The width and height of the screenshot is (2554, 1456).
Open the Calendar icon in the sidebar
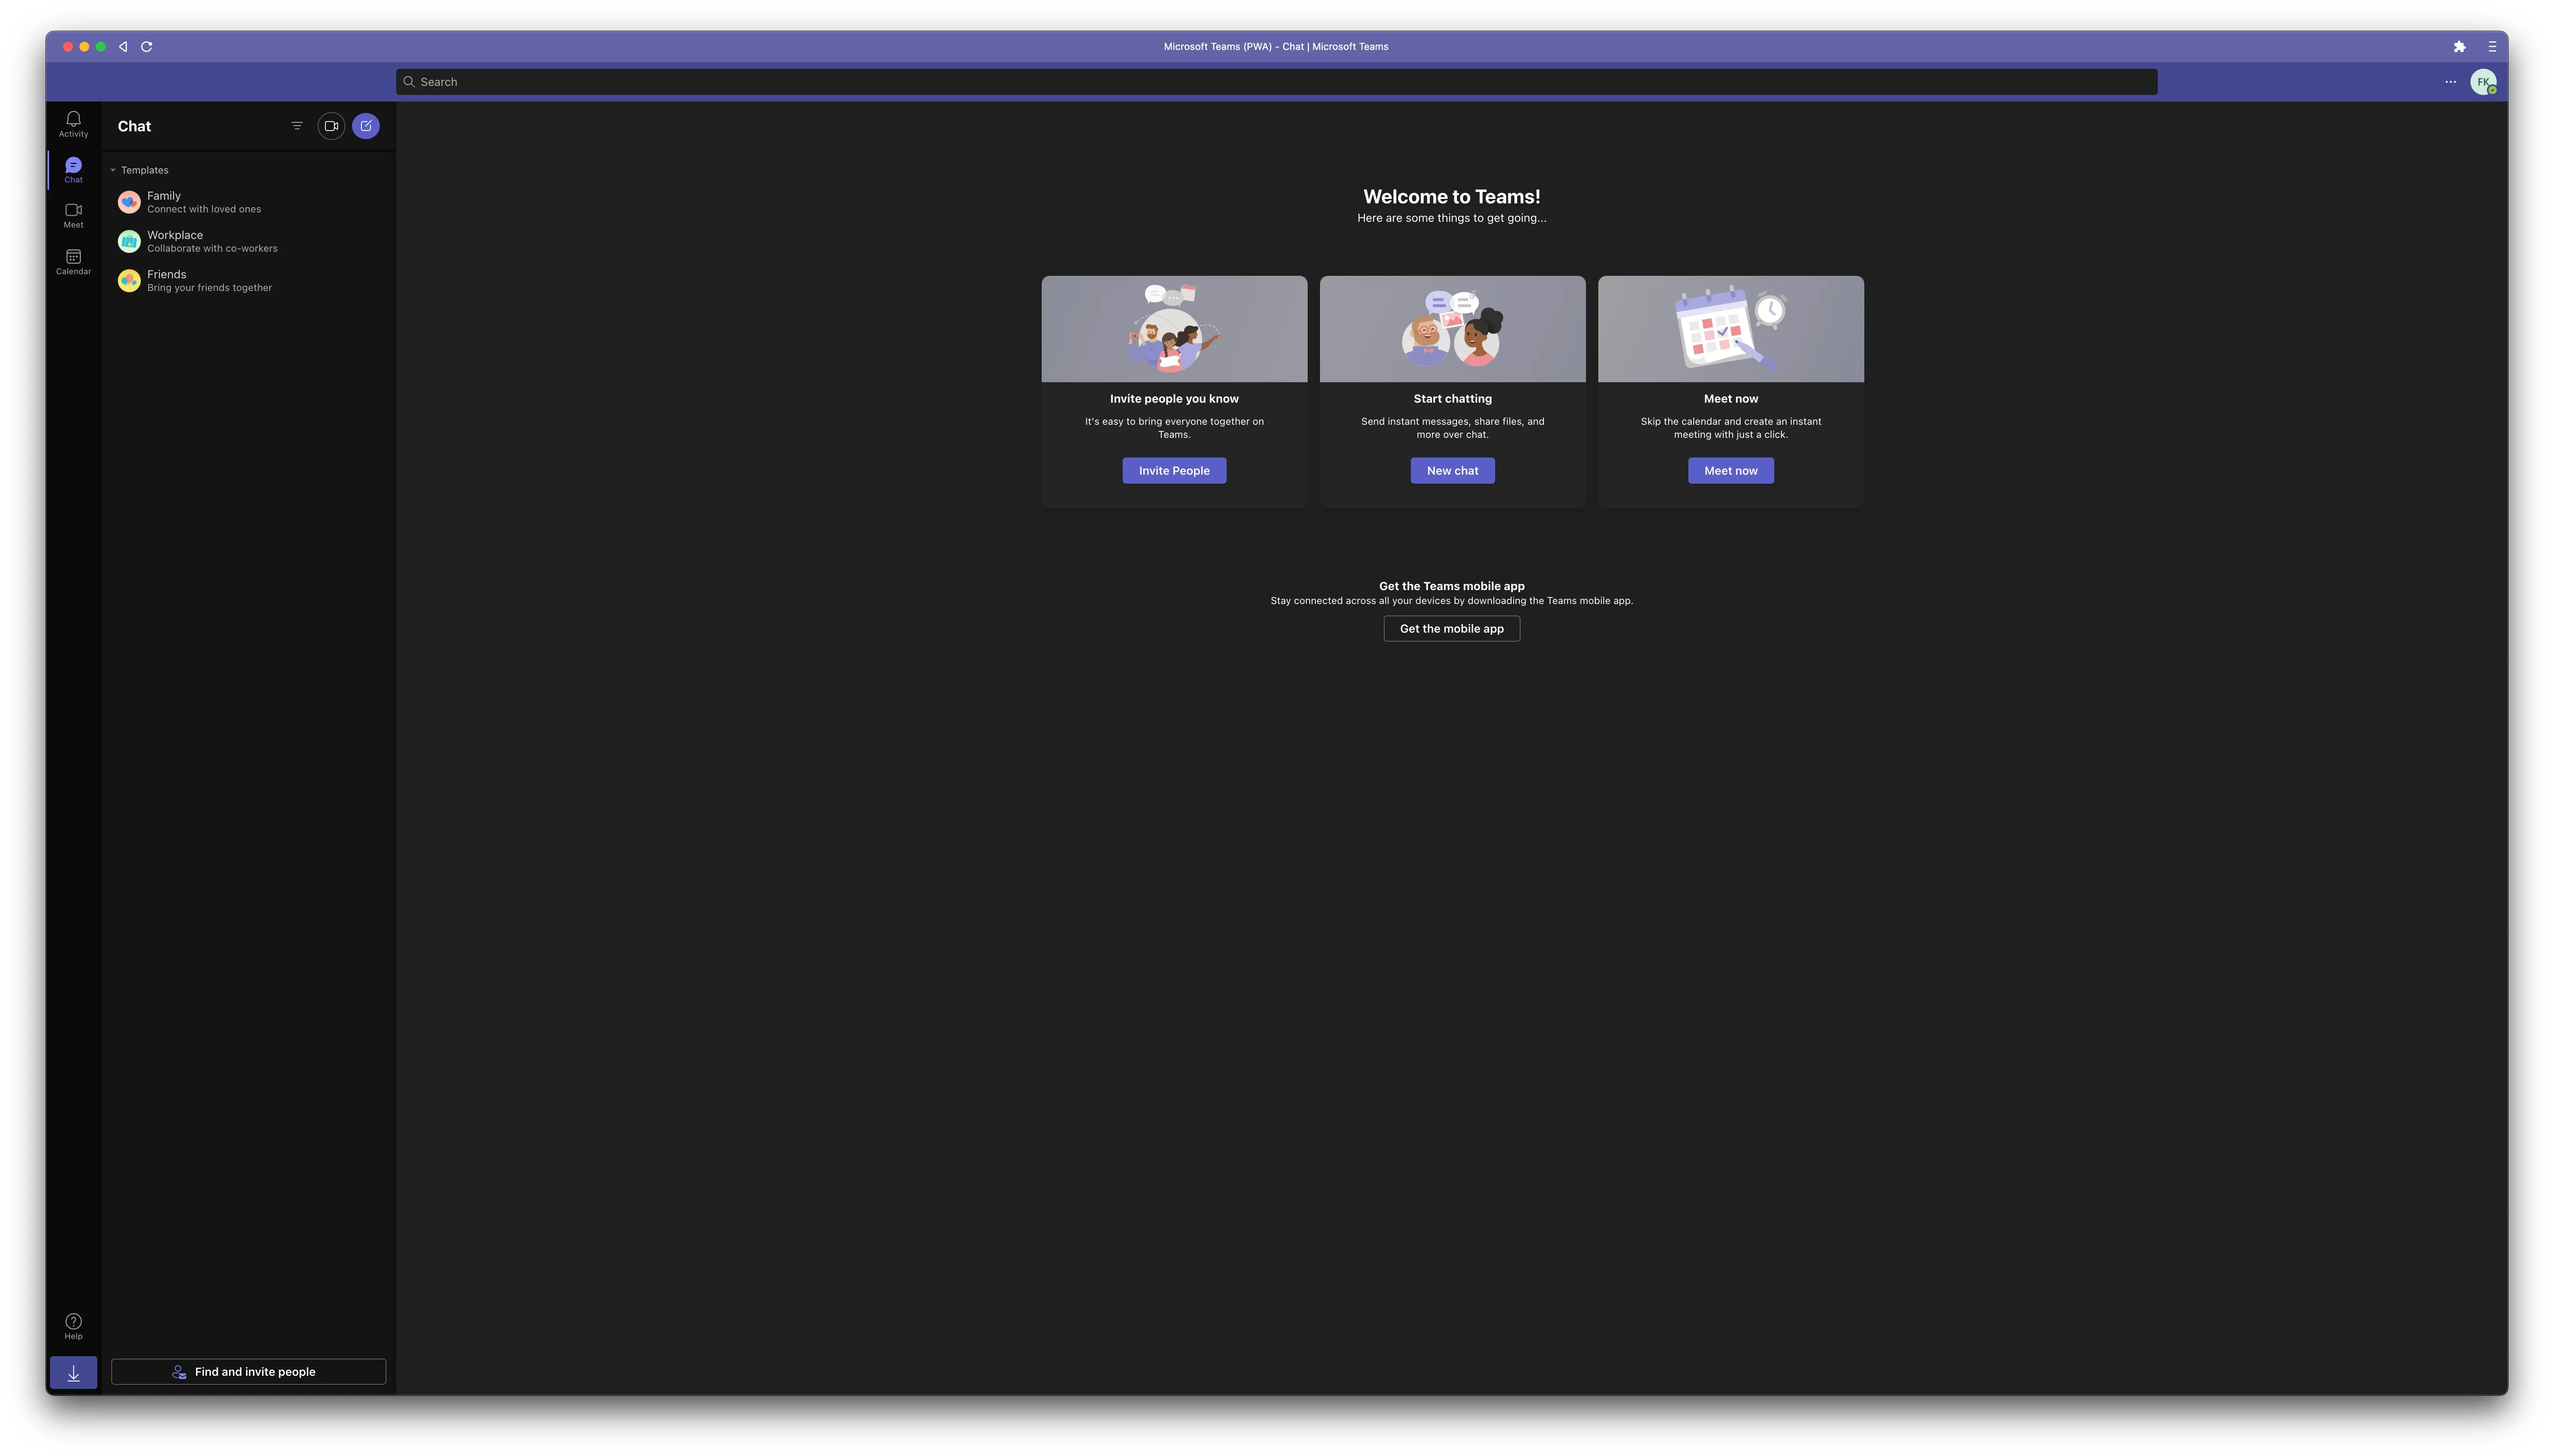(73, 261)
